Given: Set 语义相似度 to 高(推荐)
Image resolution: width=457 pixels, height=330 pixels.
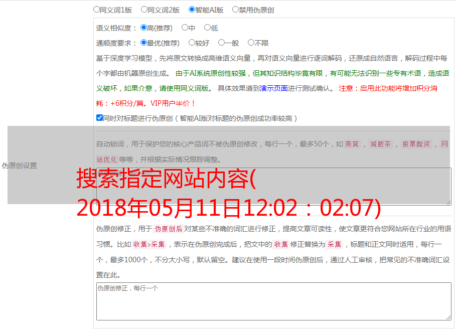Looking at the screenshot, I should [x=143, y=28].
